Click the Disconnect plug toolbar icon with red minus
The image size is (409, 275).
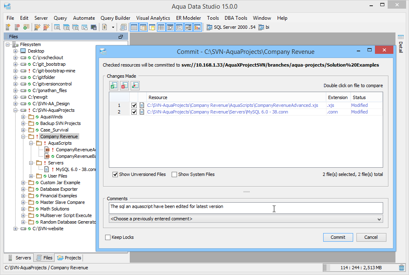click(46, 27)
